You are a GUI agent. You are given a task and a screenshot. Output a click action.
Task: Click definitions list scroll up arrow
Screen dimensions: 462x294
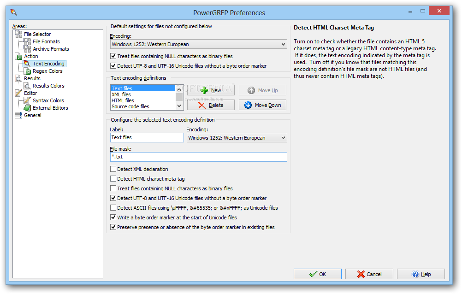[x=179, y=88]
